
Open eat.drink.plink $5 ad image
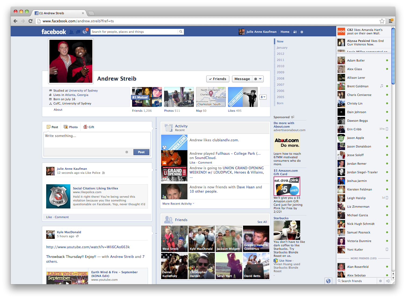point(287,186)
